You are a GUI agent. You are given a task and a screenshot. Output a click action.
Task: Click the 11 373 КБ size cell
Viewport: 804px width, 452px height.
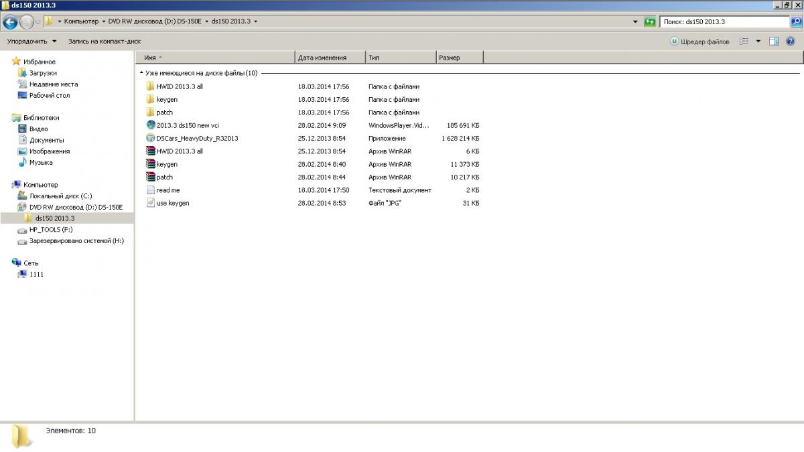[x=465, y=164]
